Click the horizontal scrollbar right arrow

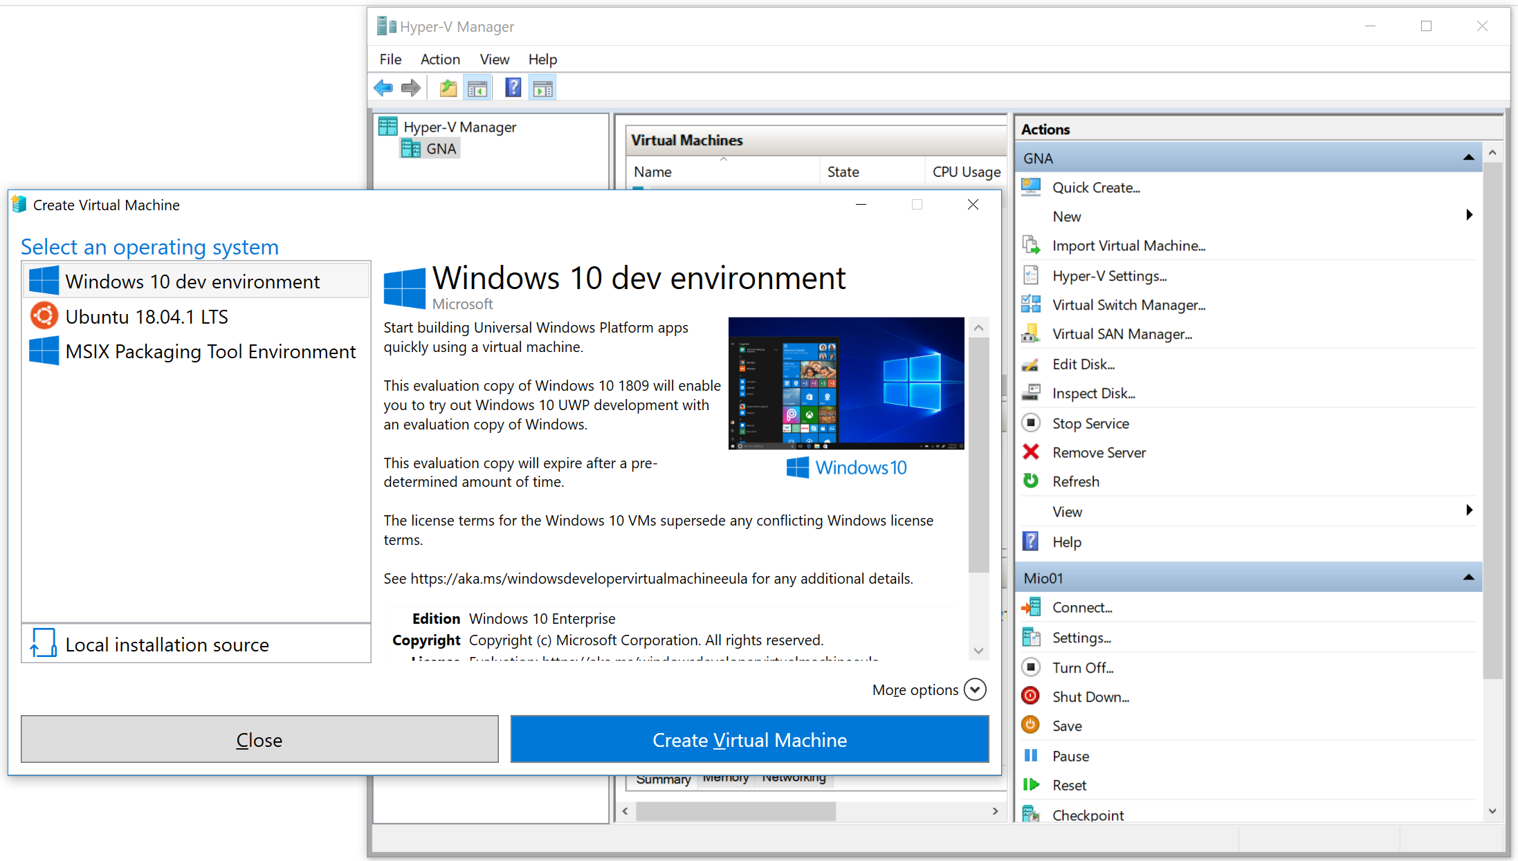(995, 811)
